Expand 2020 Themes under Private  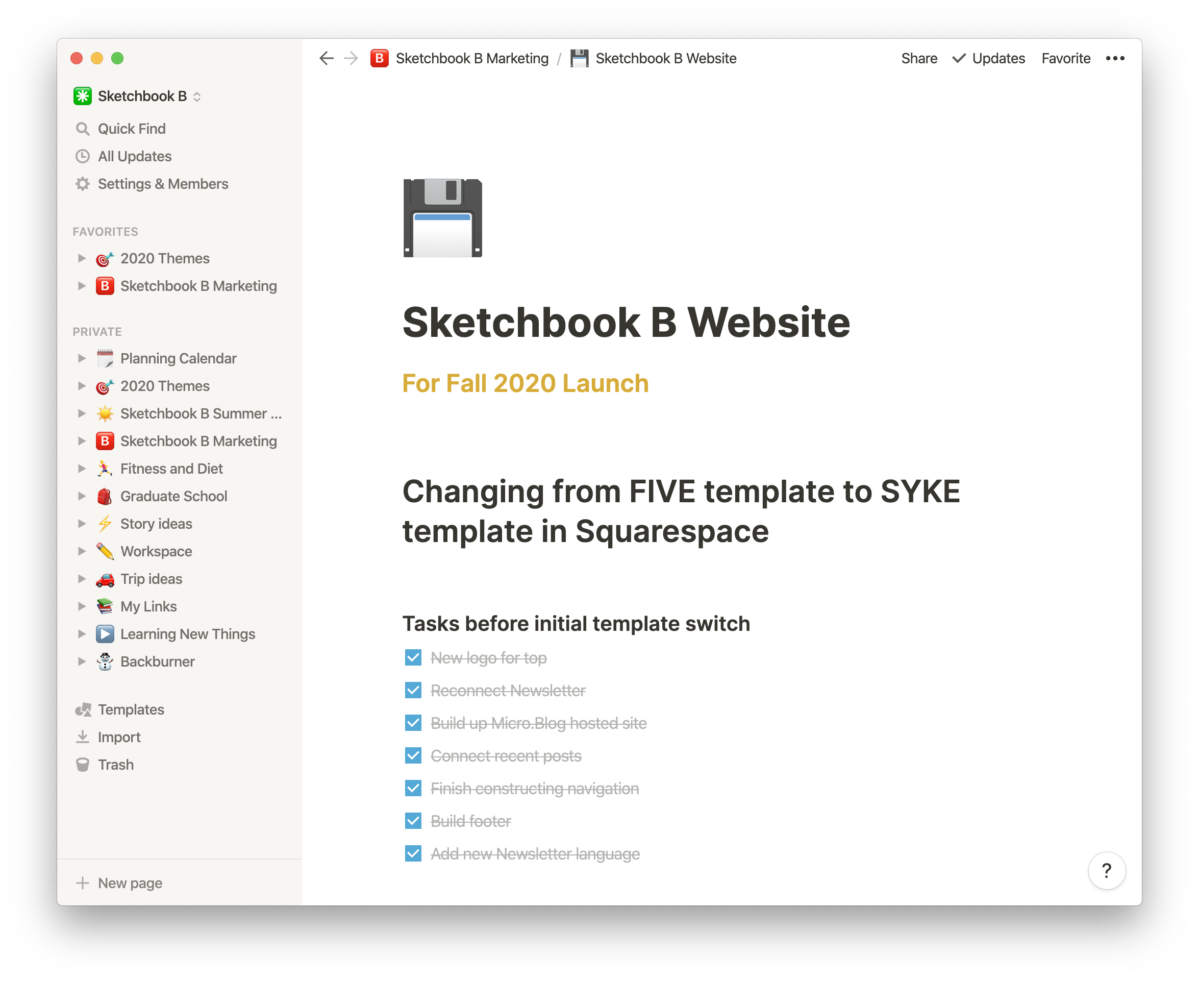(81, 386)
